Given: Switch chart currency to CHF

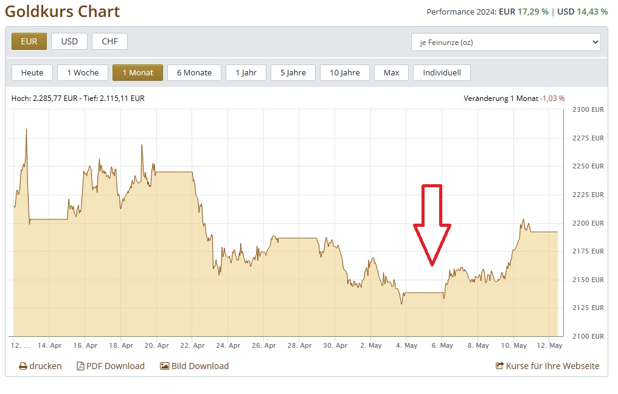Looking at the screenshot, I should 109,41.
